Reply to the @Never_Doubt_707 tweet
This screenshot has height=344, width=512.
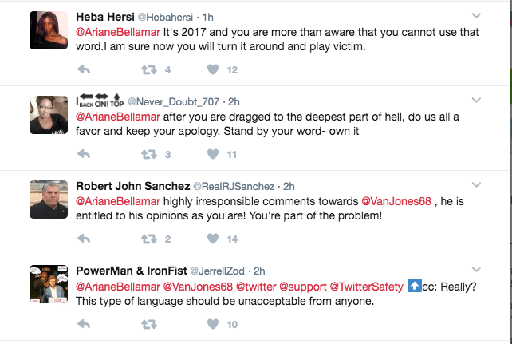84,154
